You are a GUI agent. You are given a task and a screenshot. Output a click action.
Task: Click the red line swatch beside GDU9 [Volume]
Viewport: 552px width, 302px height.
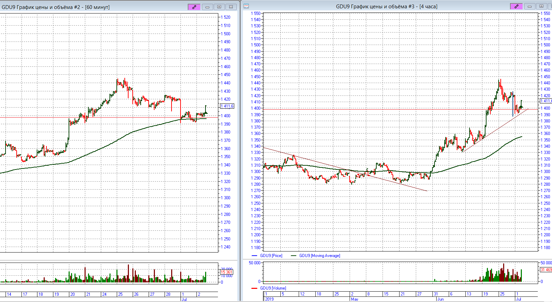tap(254, 288)
